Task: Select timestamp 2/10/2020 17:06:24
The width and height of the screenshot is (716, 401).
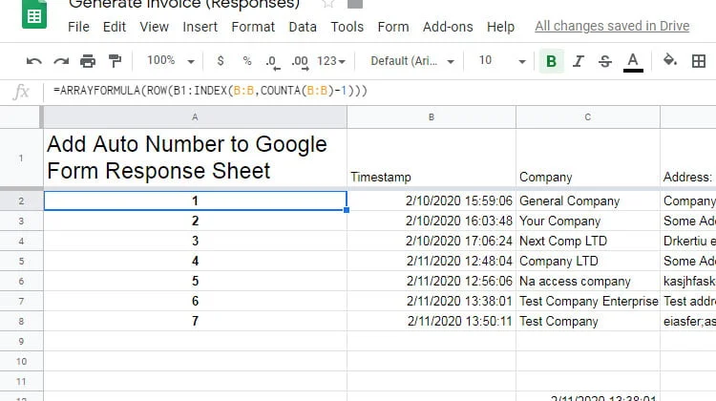Action: coord(432,242)
